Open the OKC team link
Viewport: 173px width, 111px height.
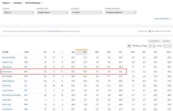tap(26, 95)
